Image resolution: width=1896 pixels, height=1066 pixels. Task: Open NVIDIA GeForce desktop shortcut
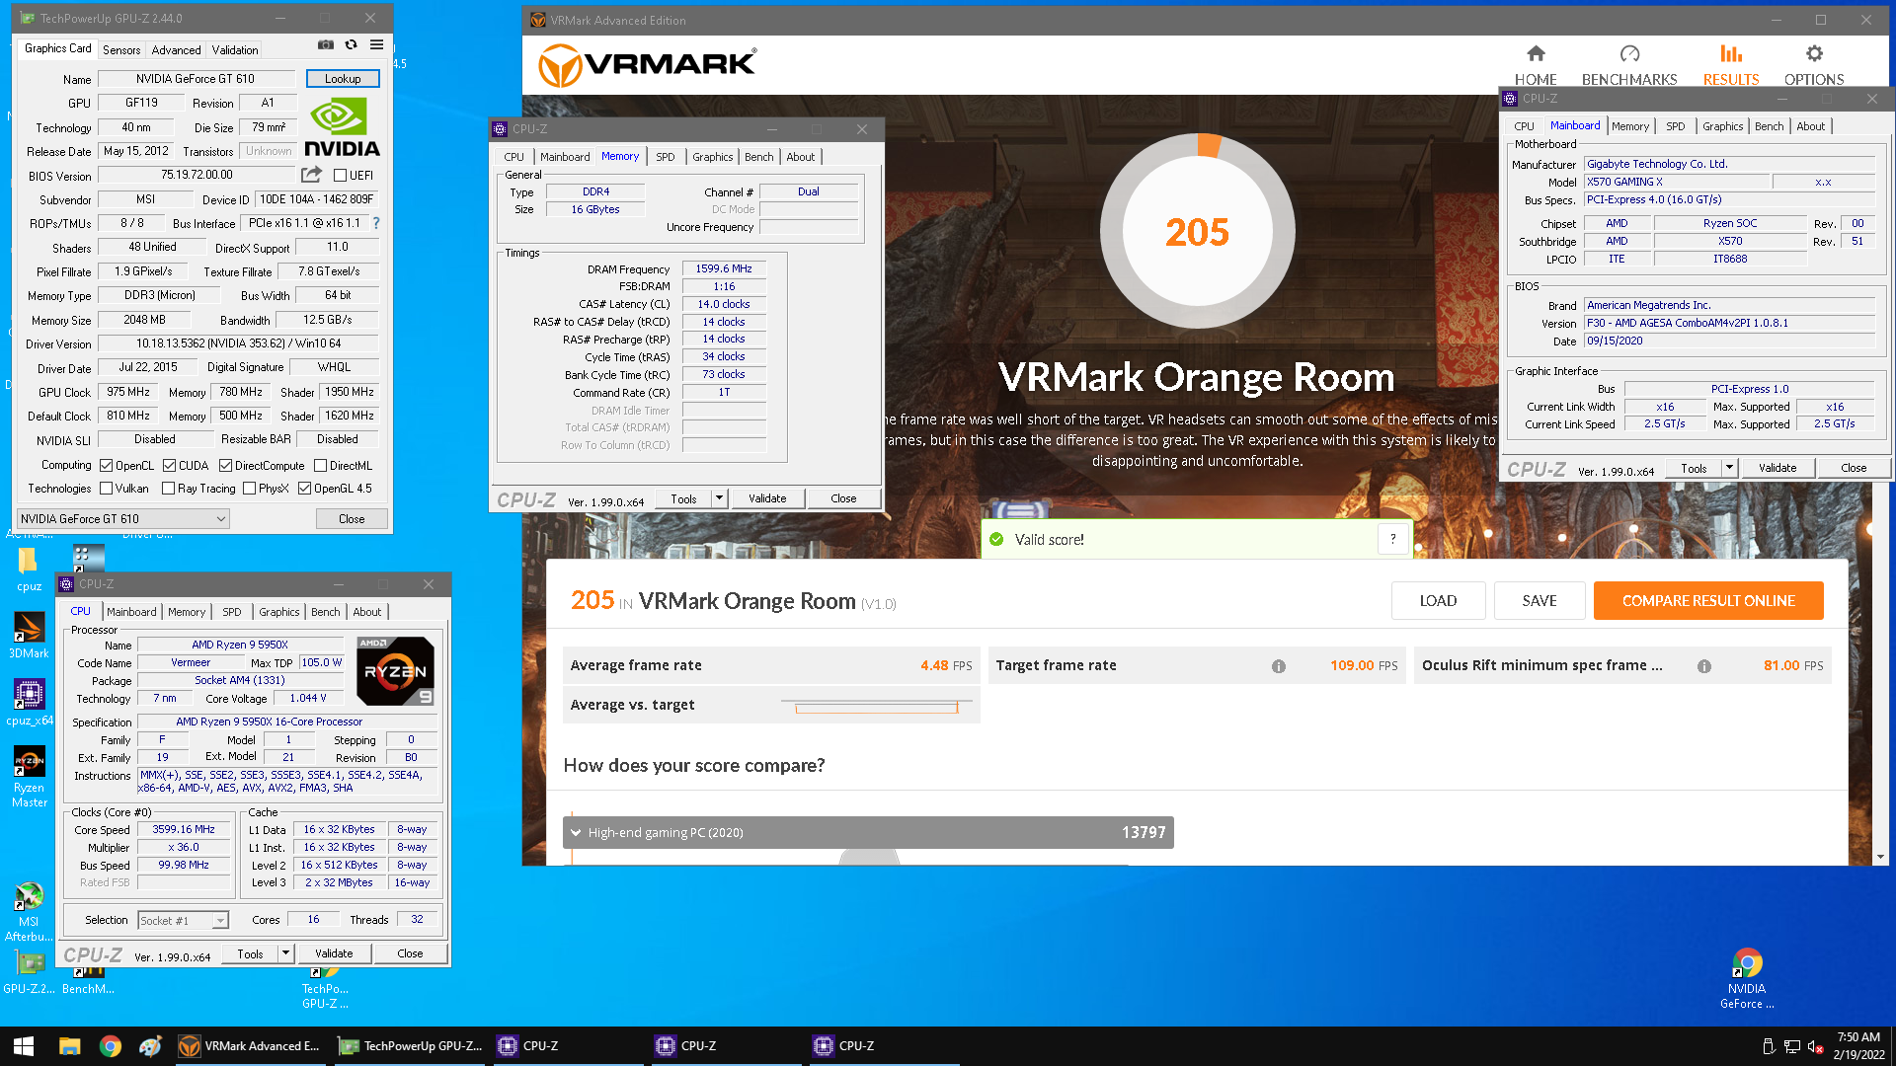(x=1747, y=979)
